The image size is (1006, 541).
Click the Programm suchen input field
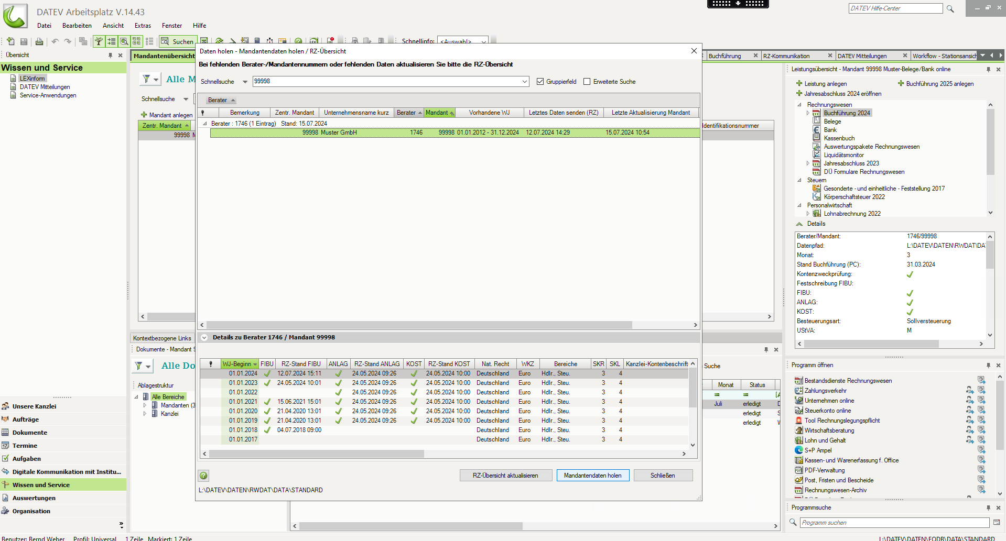[894, 523]
